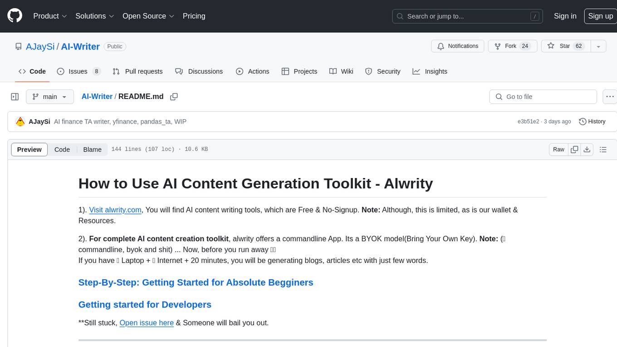The height and width of the screenshot is (347, 617).
Task: Click the AJaySi avatar image
Action: [x=20, y=121]
